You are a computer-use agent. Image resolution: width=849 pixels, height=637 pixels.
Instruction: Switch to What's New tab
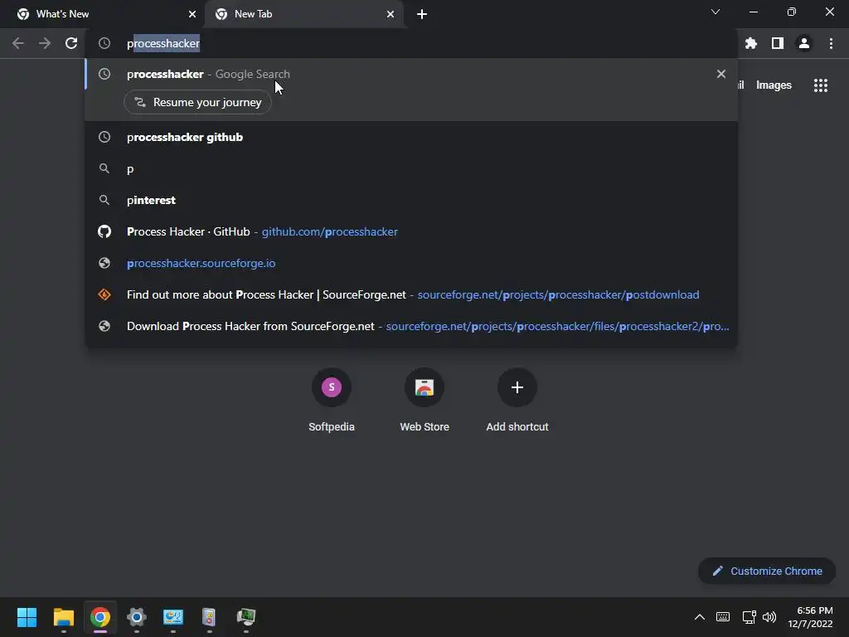(103, 14)
